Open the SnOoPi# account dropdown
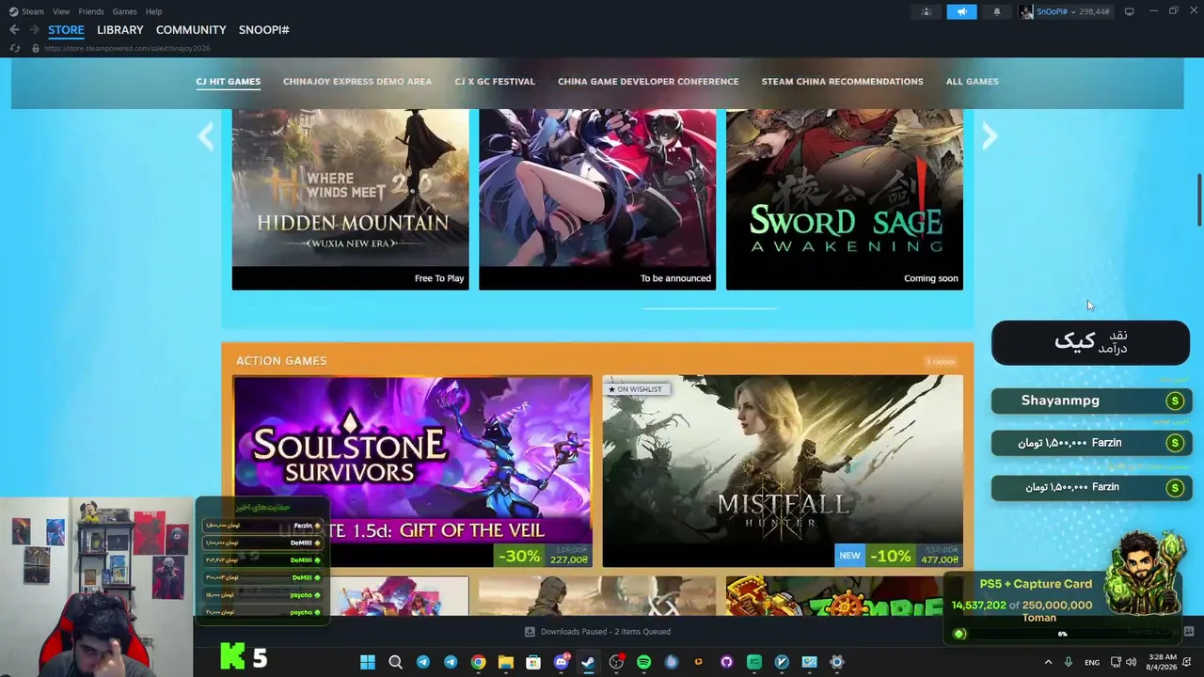Image resolution: width=1204 pixels, height=677 pixels. [1072, 11]
